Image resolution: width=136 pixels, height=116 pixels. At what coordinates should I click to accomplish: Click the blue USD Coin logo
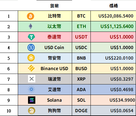31,48
